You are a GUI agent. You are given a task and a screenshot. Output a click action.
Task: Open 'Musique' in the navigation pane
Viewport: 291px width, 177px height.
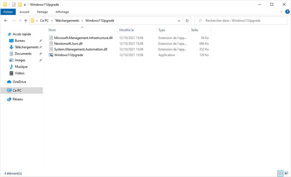click(21, 67)
